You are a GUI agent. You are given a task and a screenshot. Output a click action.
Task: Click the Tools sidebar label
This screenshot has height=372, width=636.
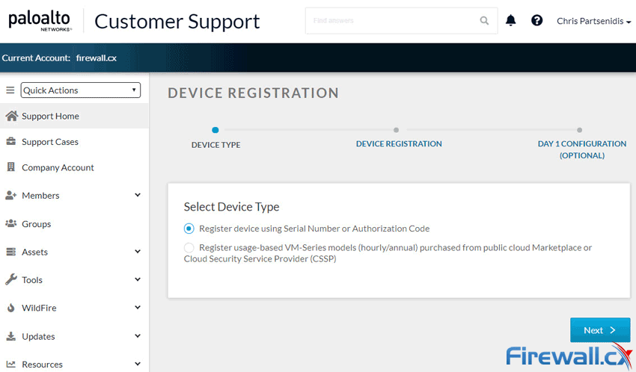point(32,279)
